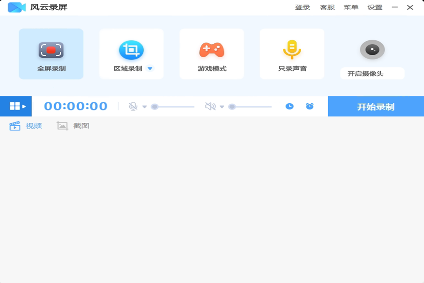Open the speaker device dropdown arrow

coord(222,107)
